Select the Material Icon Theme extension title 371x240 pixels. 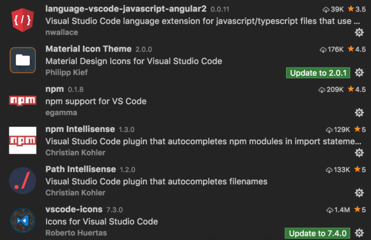(88, 49)
